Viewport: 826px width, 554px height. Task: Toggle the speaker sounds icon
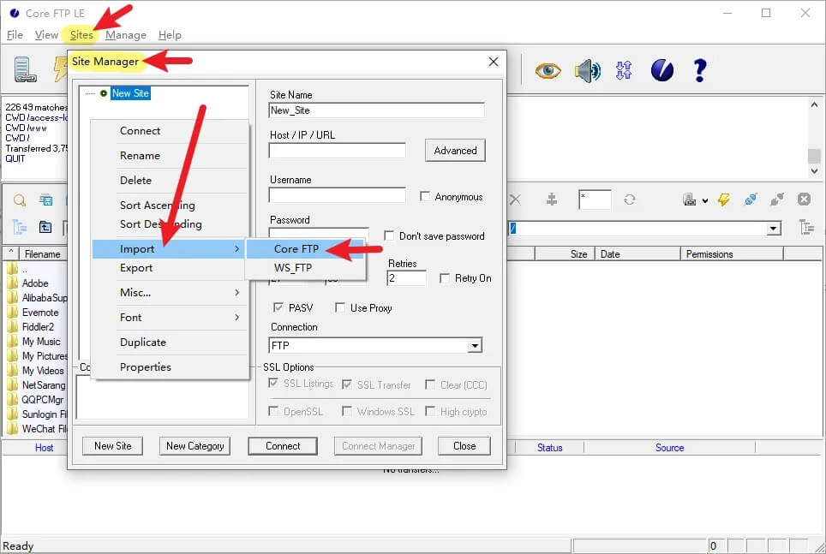click(587, 70)
